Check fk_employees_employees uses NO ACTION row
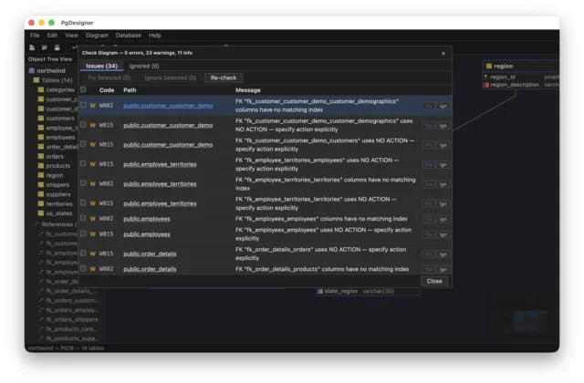Screen dimensions: 584x383 (x=83, y=233)
